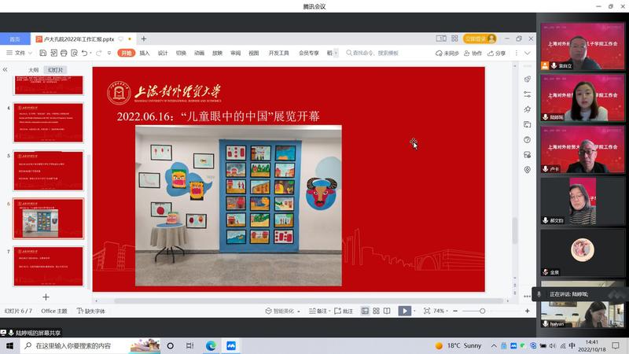Open Microsoft Edge from the taskbar

211,345
